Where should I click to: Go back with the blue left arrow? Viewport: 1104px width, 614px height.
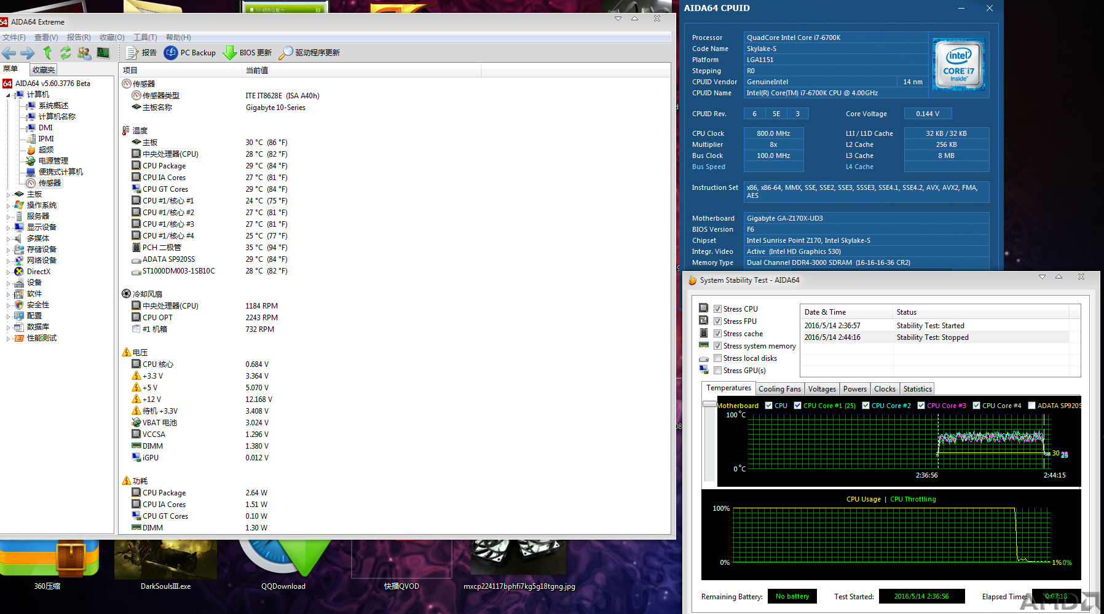tap(9, 53)
